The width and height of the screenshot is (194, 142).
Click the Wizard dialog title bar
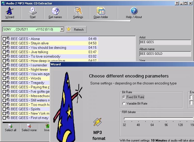(122, 64)
